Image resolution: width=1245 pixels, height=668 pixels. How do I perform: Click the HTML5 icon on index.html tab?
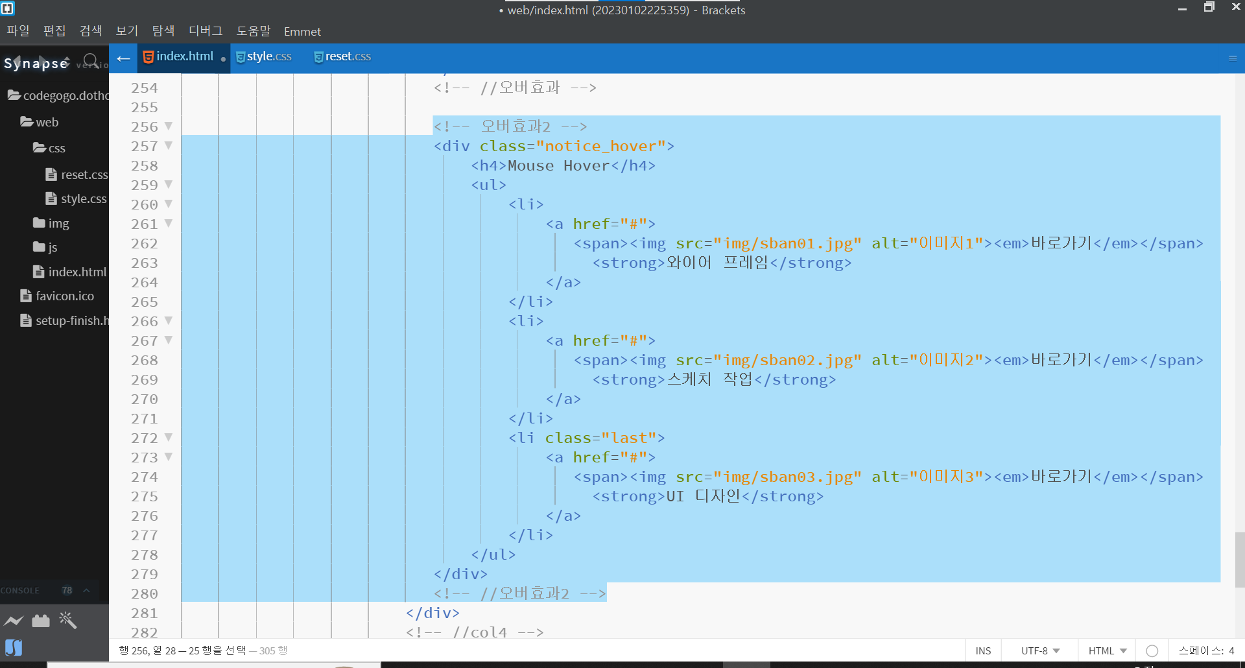pos(148,57)
